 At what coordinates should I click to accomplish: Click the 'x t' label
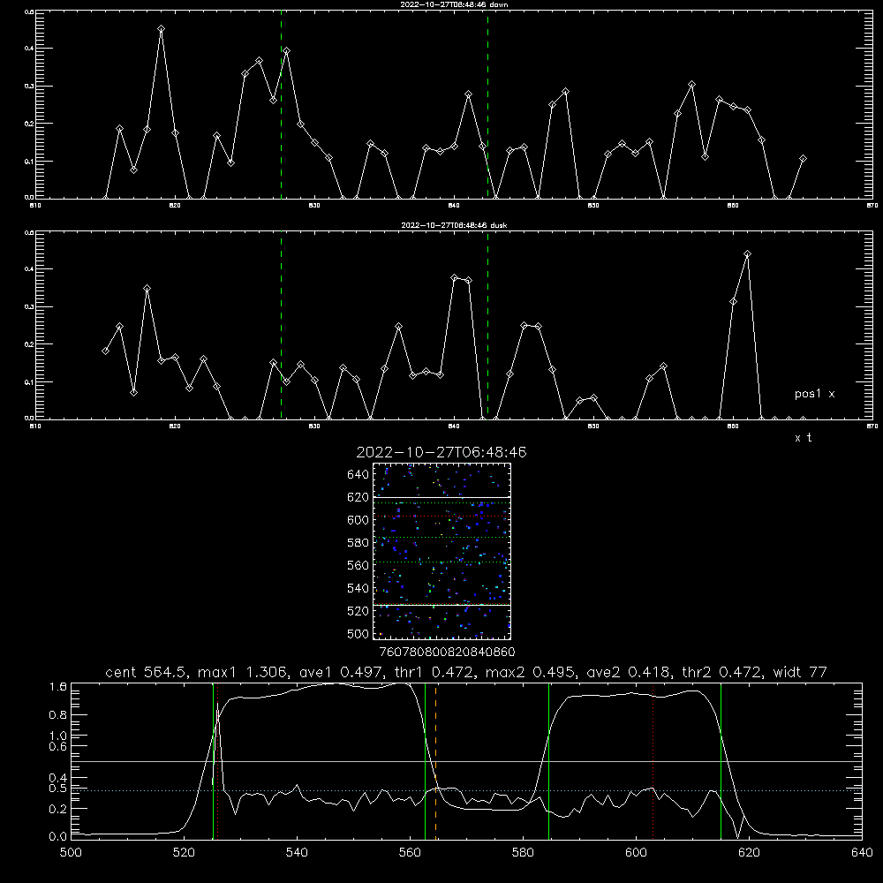[x=803, y=438]
